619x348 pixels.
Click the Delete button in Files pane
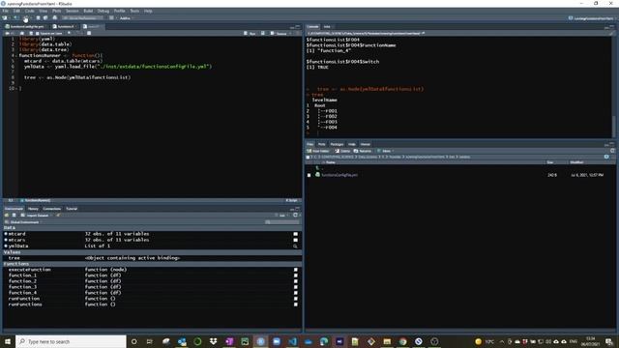point(342,151)
